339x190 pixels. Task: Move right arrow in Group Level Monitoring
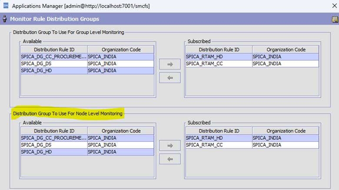pyautogui.click(x=170, y=64)
